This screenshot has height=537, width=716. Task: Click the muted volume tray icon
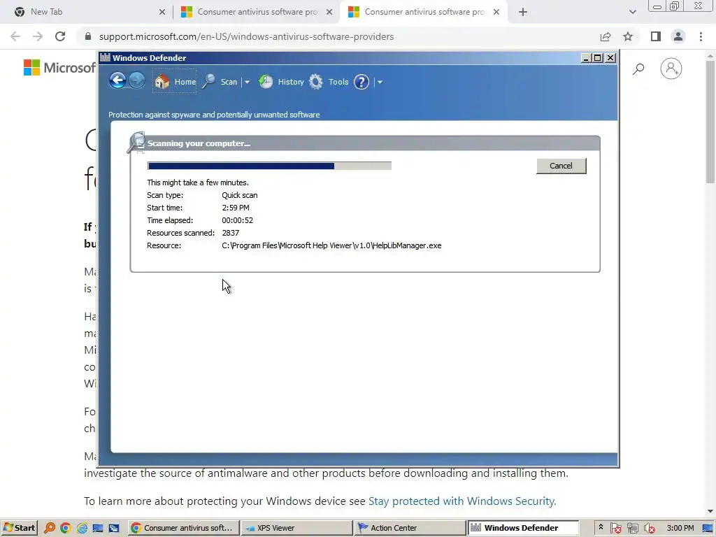tap(649, 528)
